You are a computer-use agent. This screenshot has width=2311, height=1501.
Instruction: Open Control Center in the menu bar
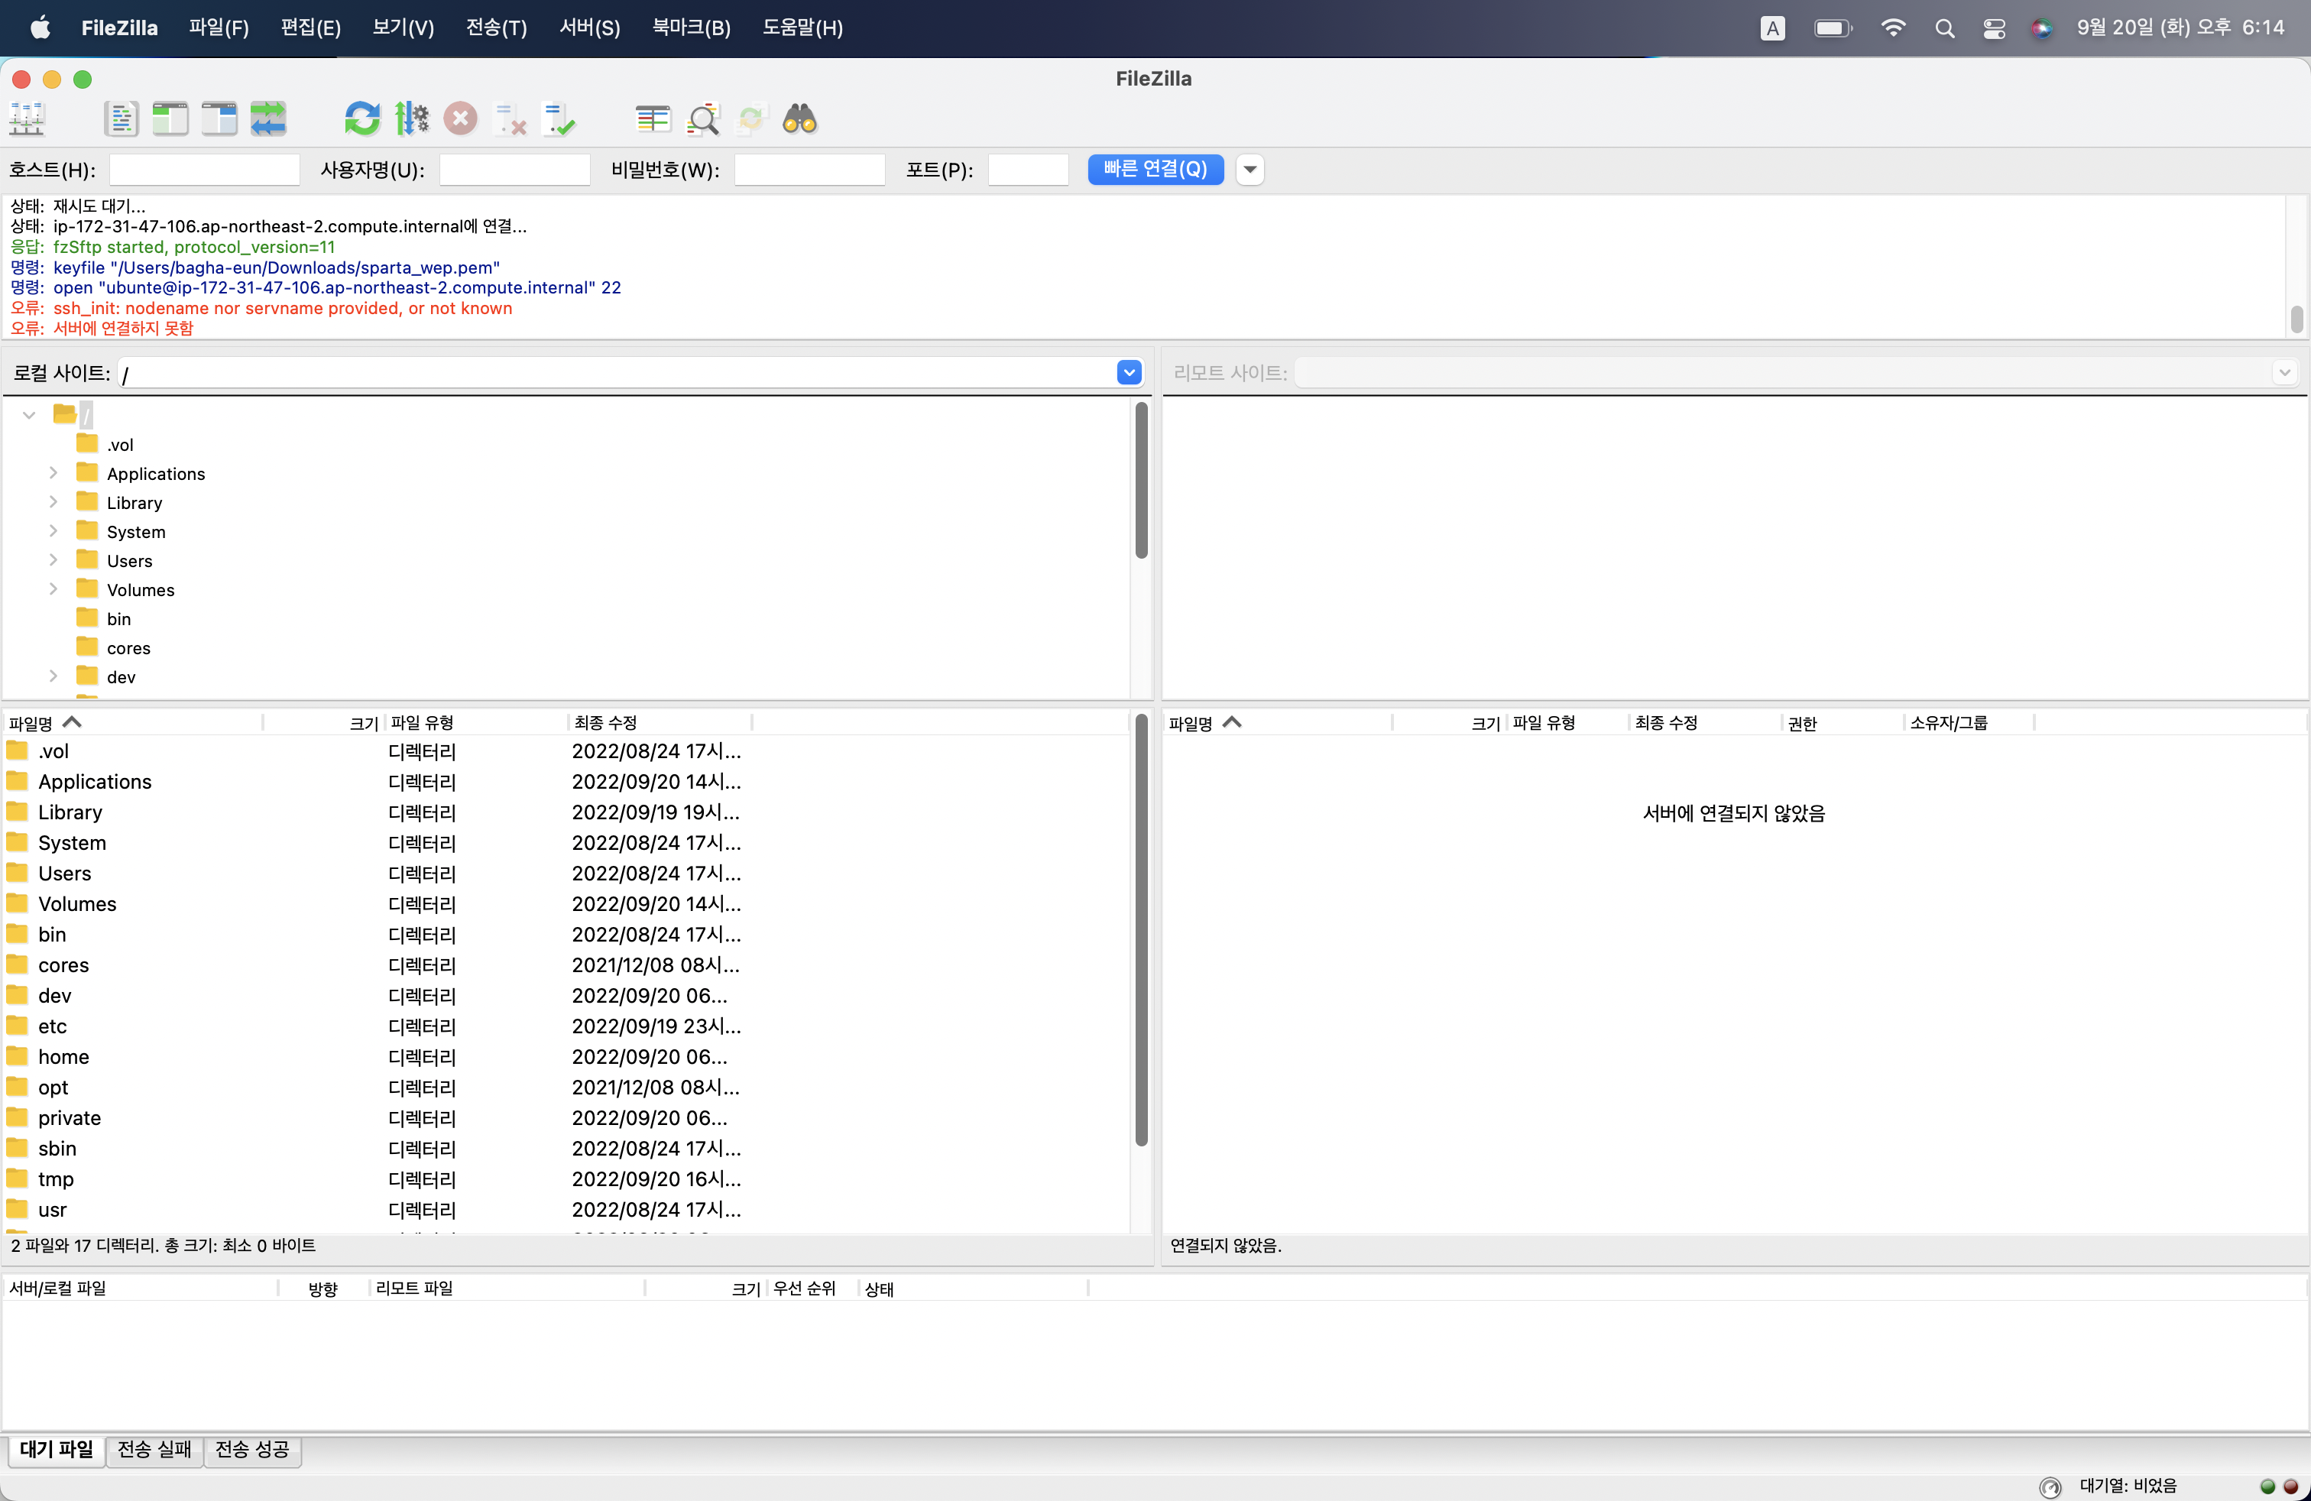pyautogui.click(x=1995, y=28)
